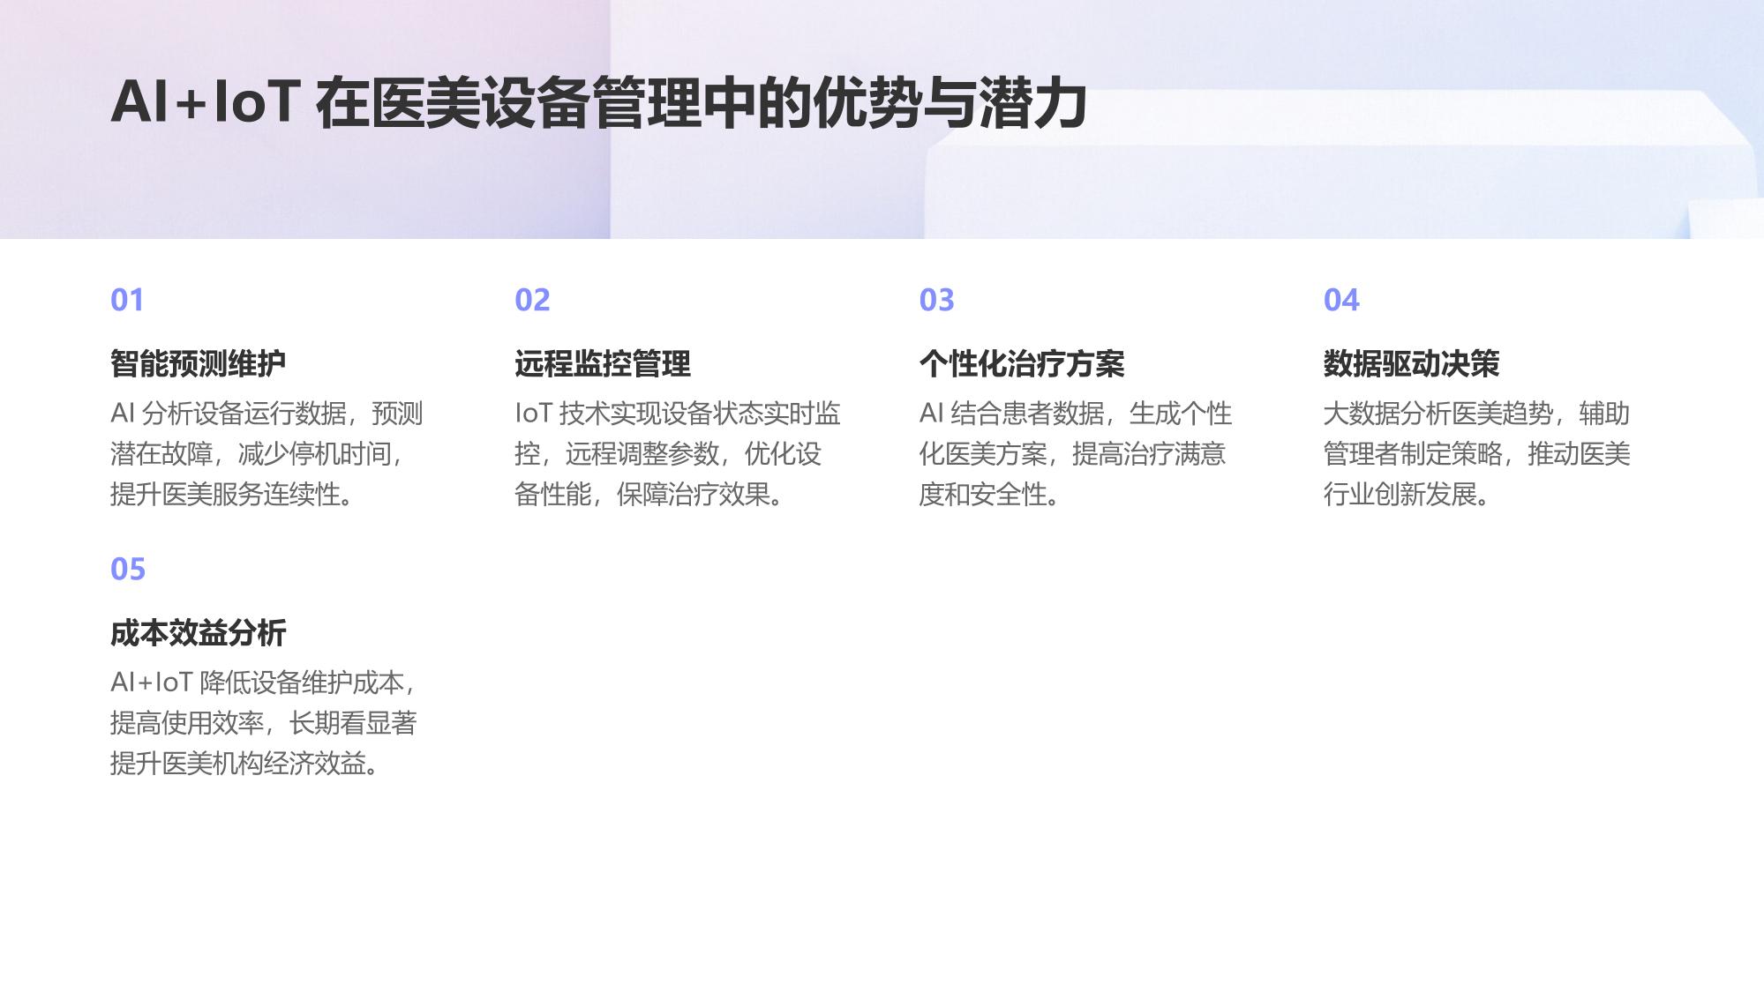Screen dimensions: 1764x992
Task: Select the number label 01
Action: pos(127,300)
